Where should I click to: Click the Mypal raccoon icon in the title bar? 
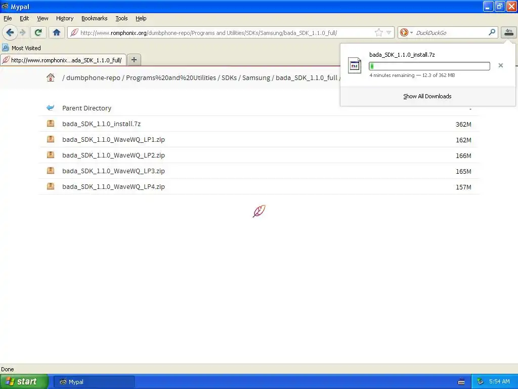(5, 6)
